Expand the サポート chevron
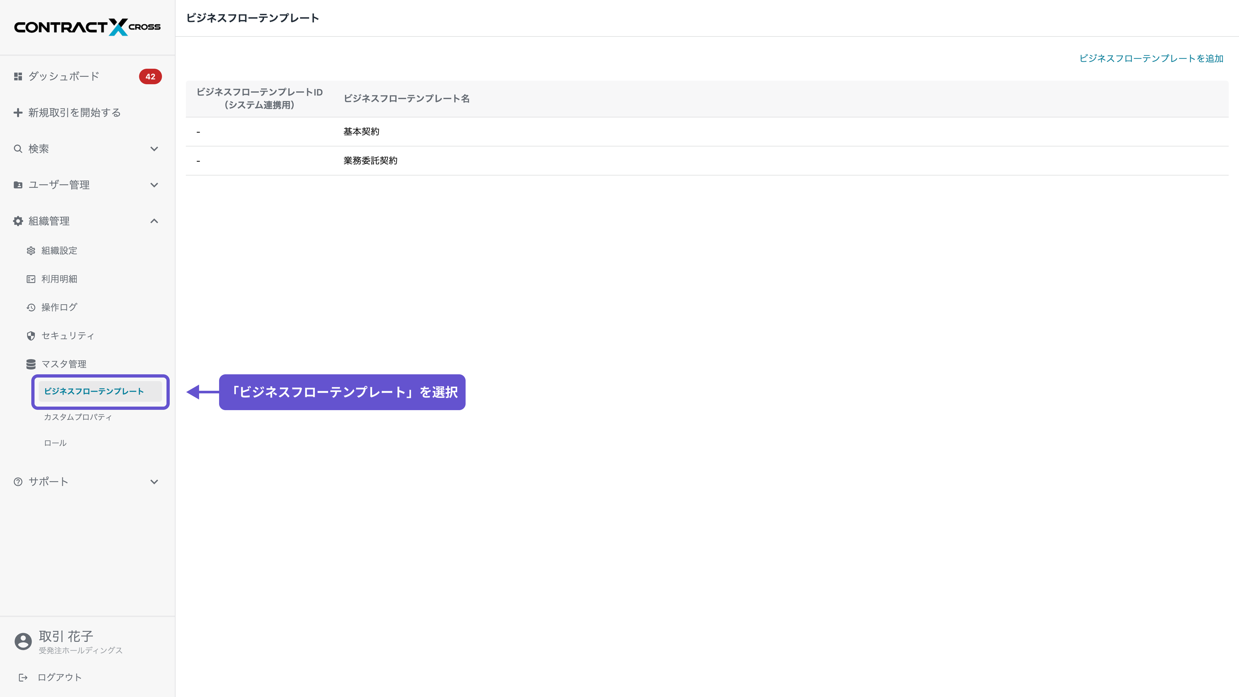Image resolution: width=1239 pixels, height=697 pixels. 154,481
